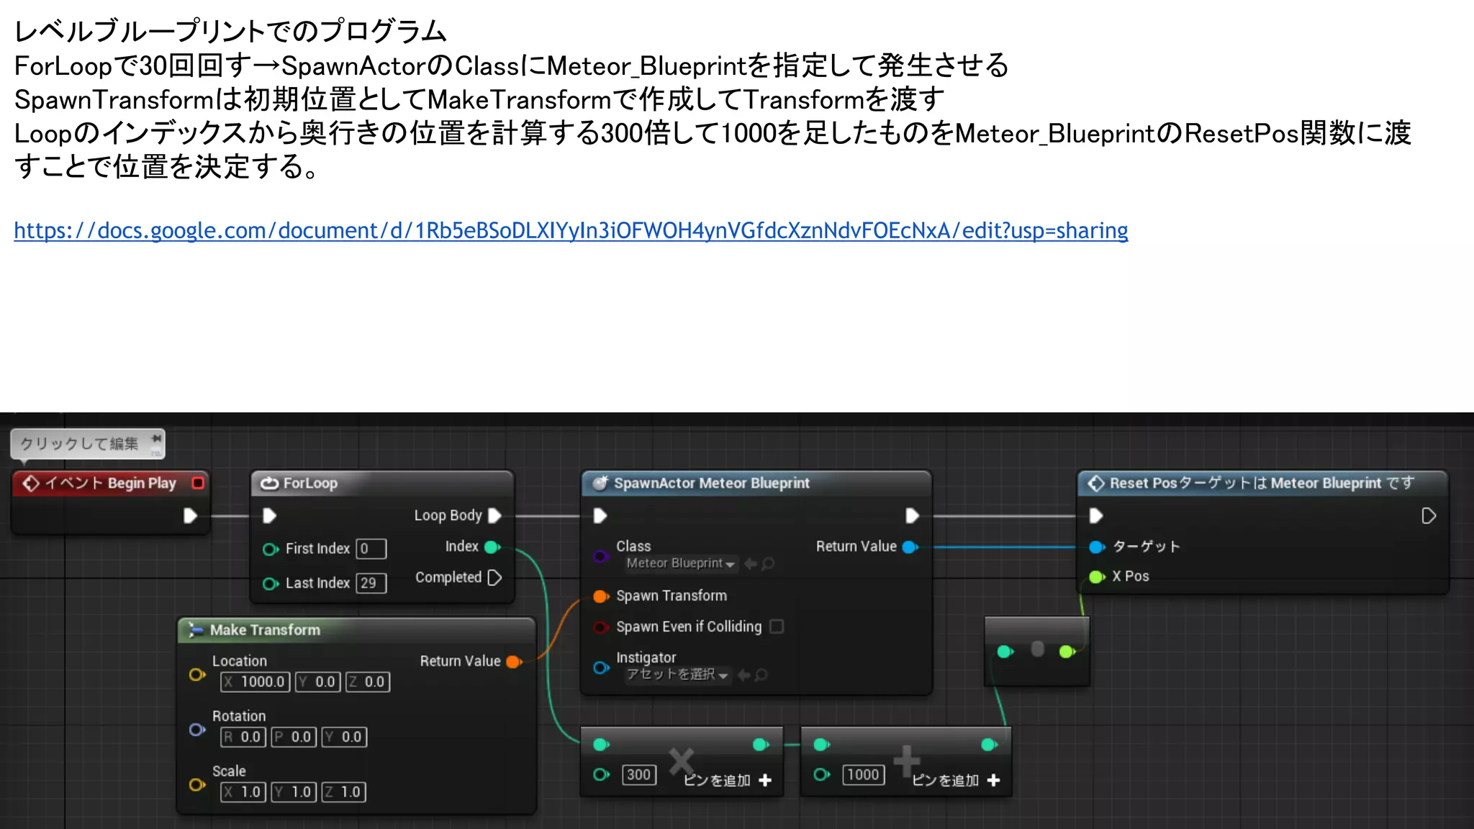Edit the add value 1000
The width and height of the screenshot is (1474, 829).
[x=863, y=775]
